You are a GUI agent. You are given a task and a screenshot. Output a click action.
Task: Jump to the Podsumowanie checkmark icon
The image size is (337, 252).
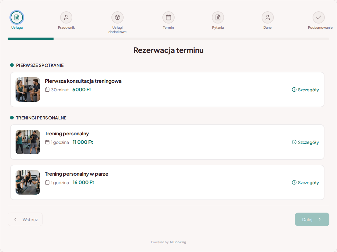318,17
